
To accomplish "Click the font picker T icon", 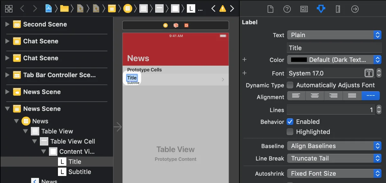I will tap(369, 73).
